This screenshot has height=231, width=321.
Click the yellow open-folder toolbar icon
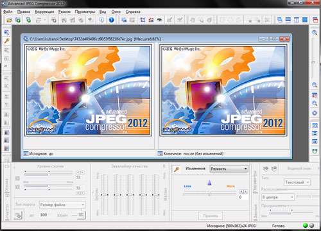9,20
